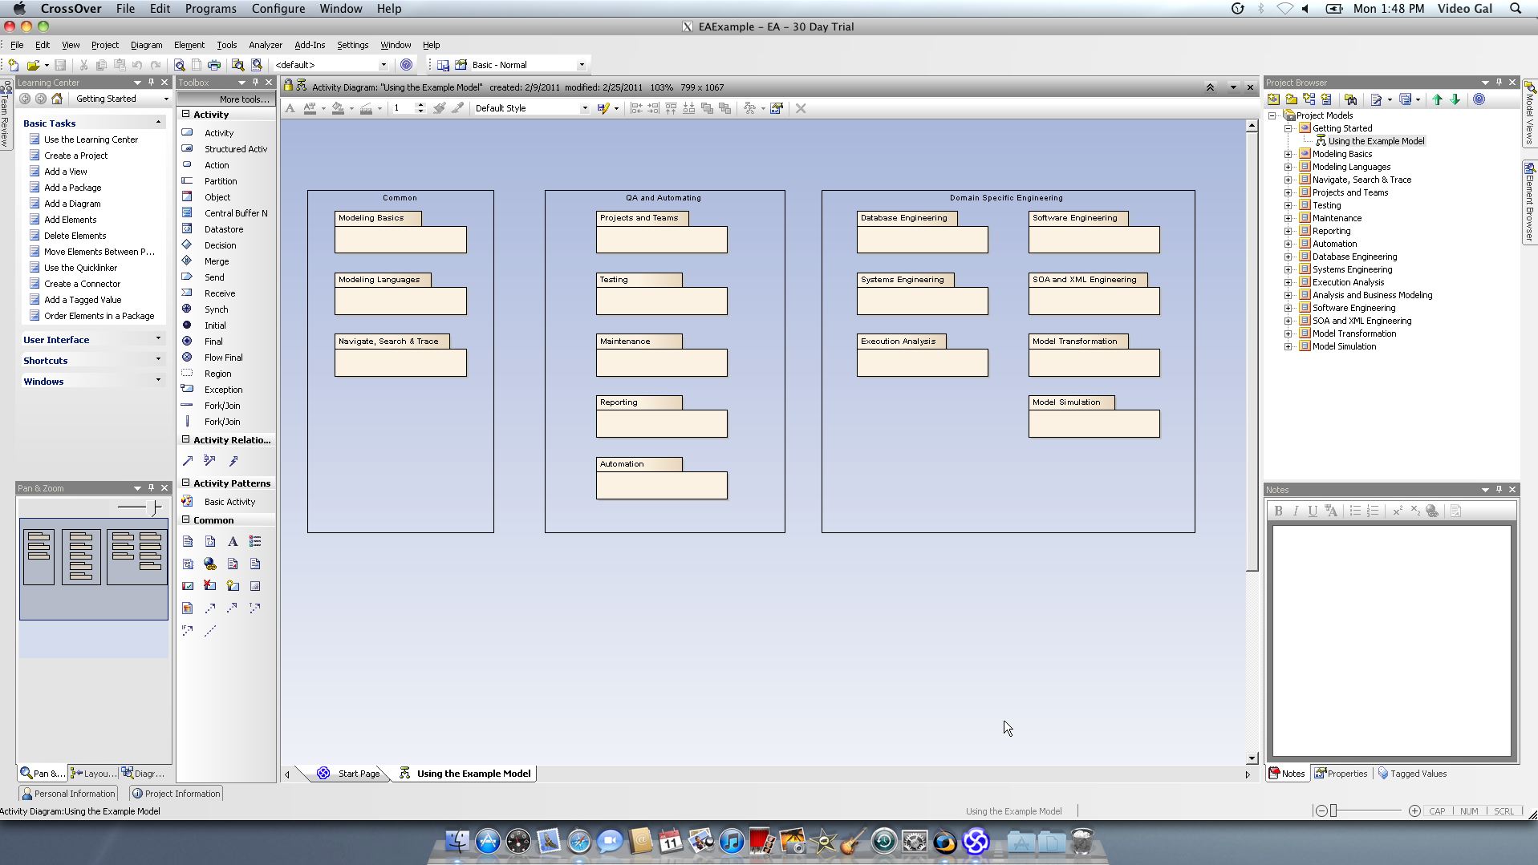1538x865 pixels.
Task: Switch to the Tagged Values tab
Action: 1412,774
